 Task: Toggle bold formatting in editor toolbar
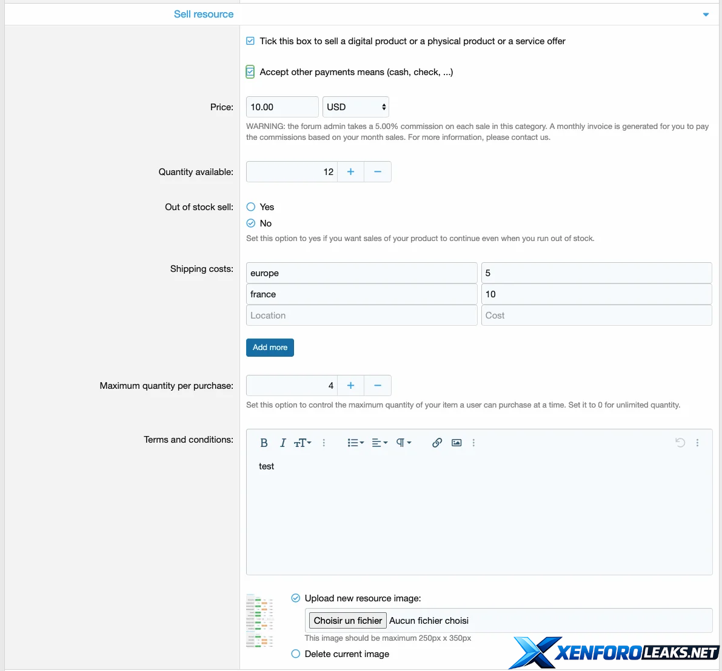pos(264,443)
